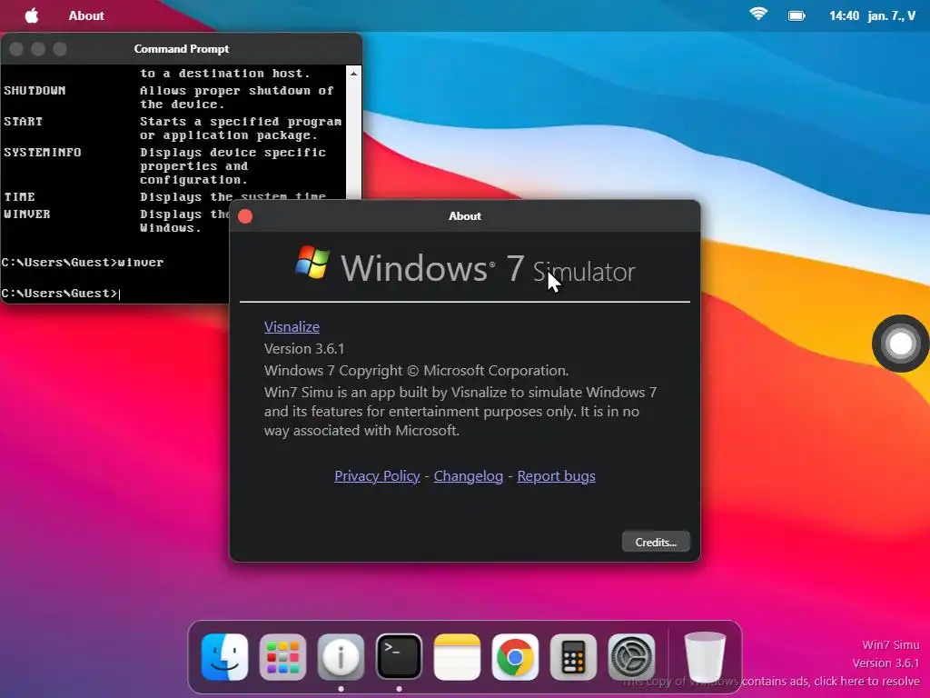Click the Version 3.6.1 text in About
This screenshot has height=698, width=930.
(304, 349)
